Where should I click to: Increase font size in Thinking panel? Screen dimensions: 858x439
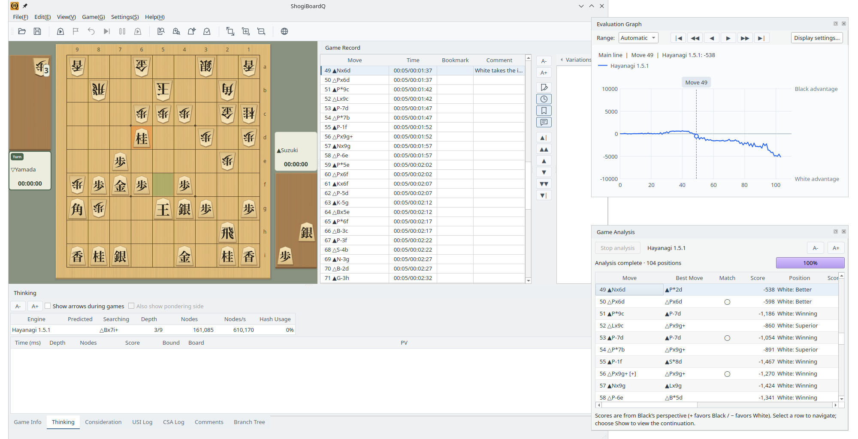[x=35, y=306]
